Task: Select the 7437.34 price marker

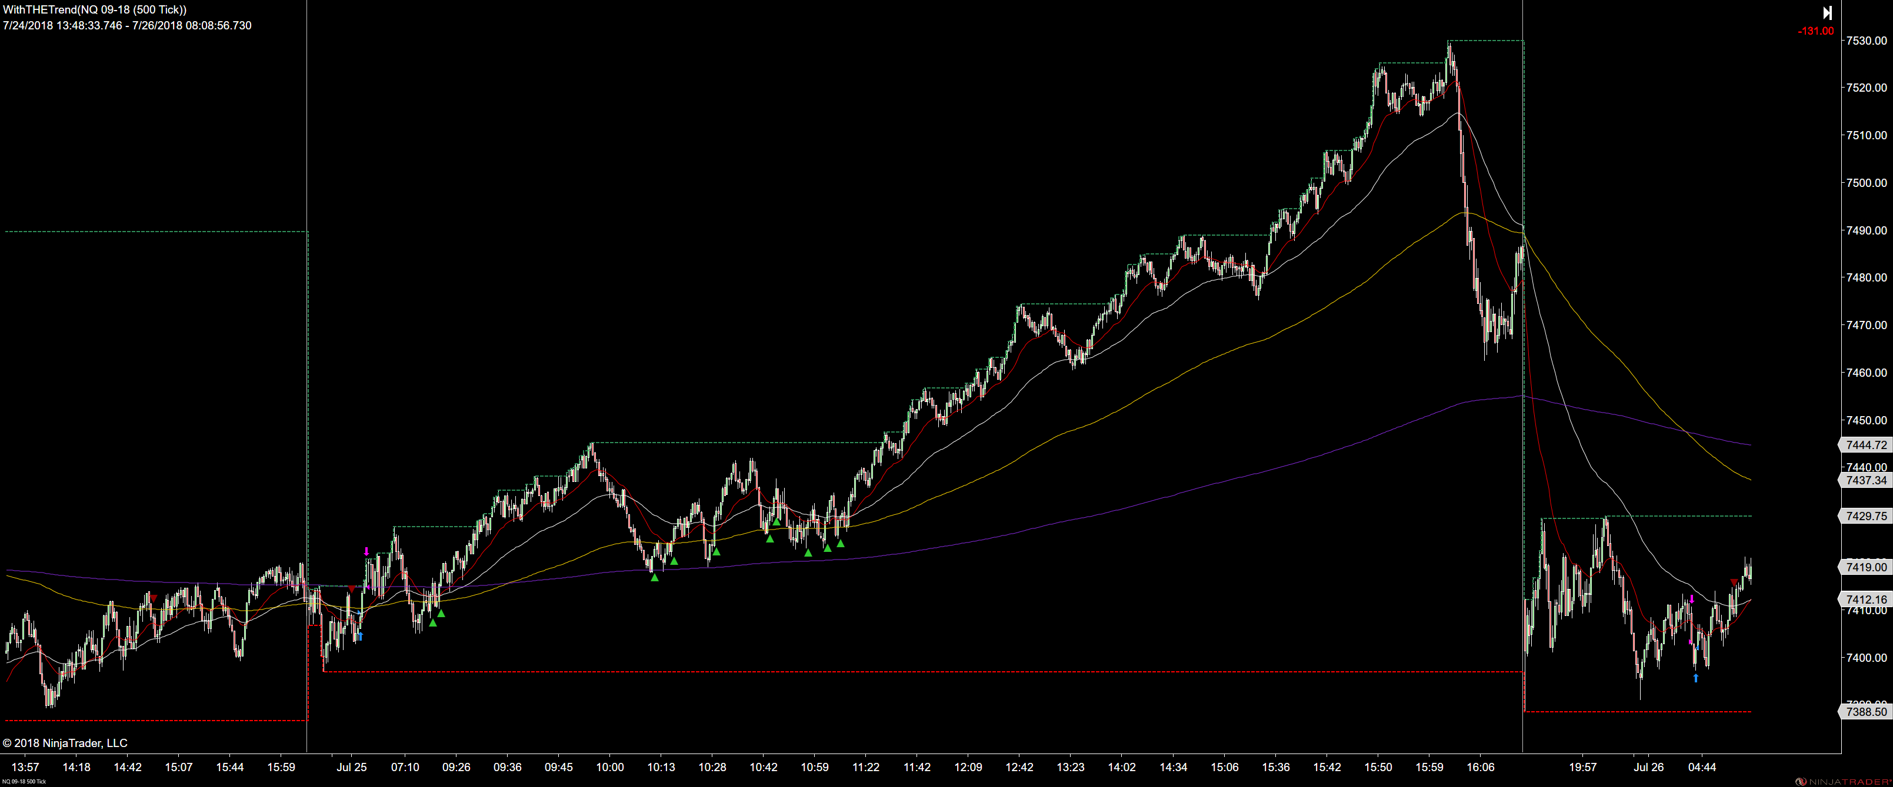Action: pyautogui.click(x=1865, y=480)
